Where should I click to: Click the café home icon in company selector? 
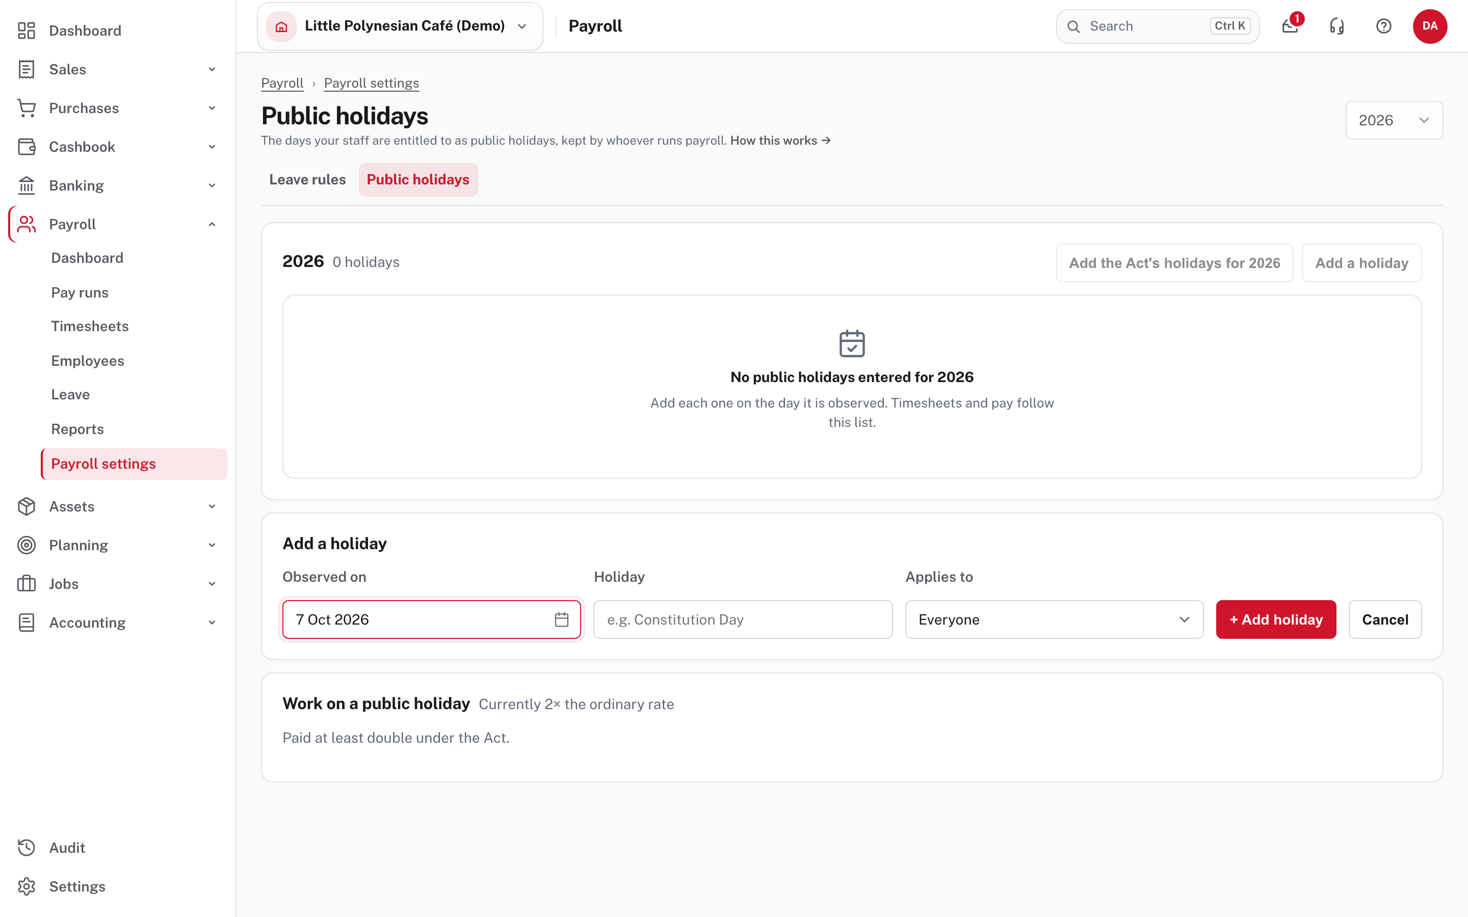(281, 26)
